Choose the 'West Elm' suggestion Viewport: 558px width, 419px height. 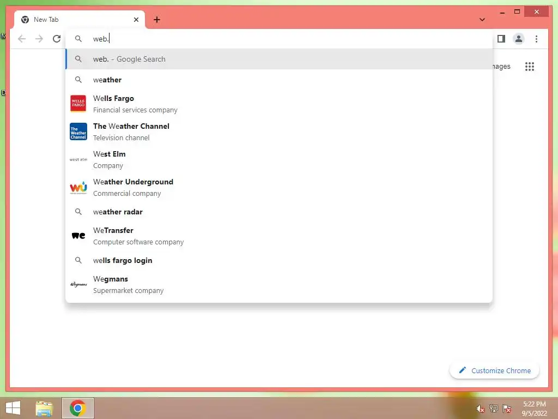point(279,159)
